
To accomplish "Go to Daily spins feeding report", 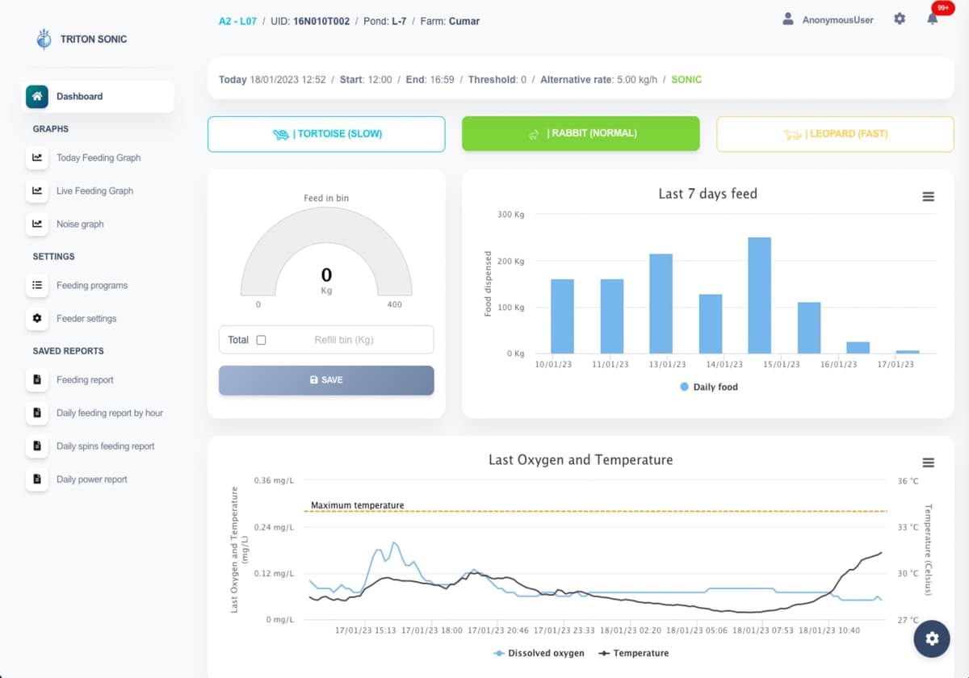I will coord(105,446).
